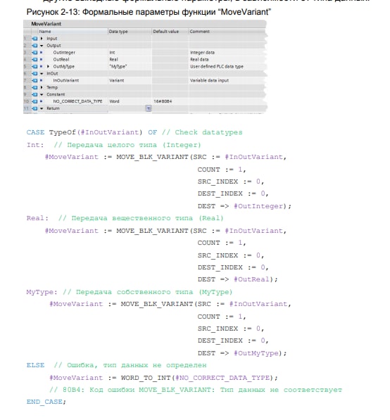
Task: Click the tag icon in the Temp row
Action: [34, 87]
